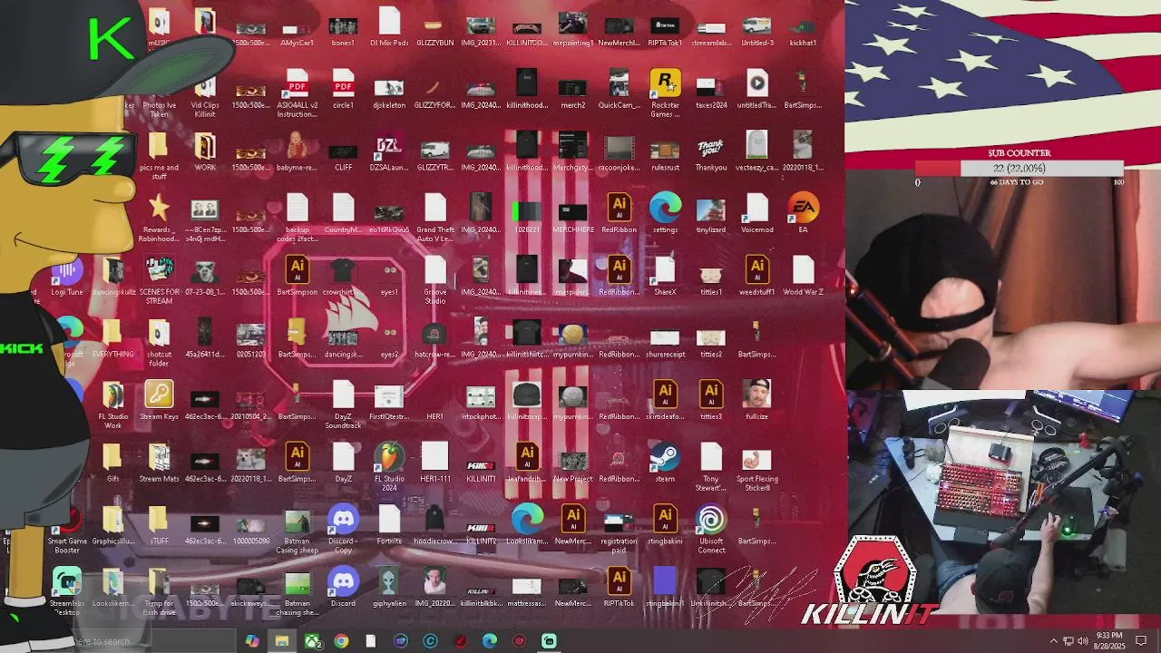
Task: Open the FL Studio 2024 shortcut
Action: point(389,457)
